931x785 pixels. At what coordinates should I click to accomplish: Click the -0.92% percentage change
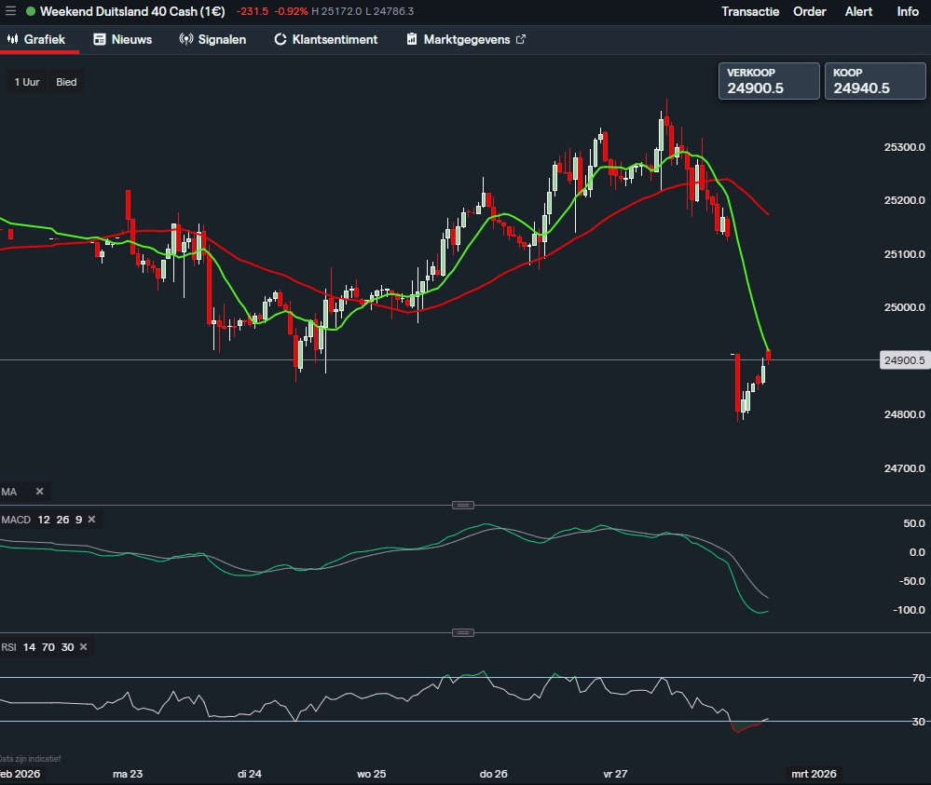(x=291, y=11)
